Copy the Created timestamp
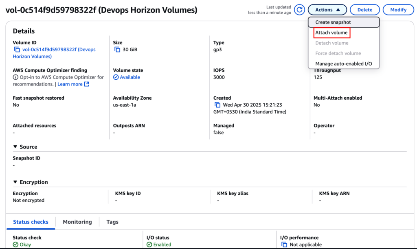417x249 pixels. (x=217, y=105)
